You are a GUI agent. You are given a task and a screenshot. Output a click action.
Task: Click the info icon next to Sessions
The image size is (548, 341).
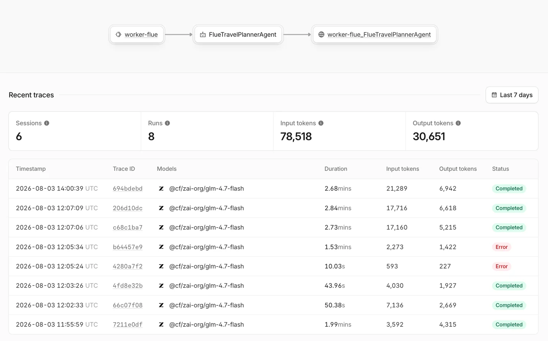[47, 123]
